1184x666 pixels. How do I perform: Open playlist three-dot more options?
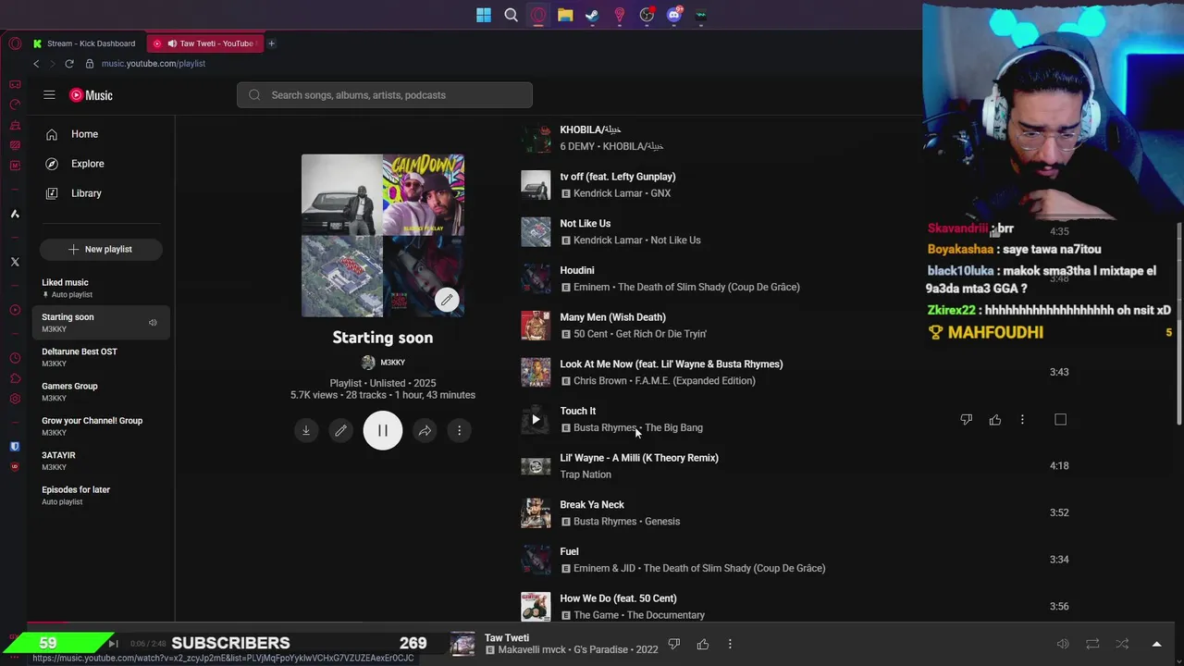pyautogui.click(x=460, y=430)
